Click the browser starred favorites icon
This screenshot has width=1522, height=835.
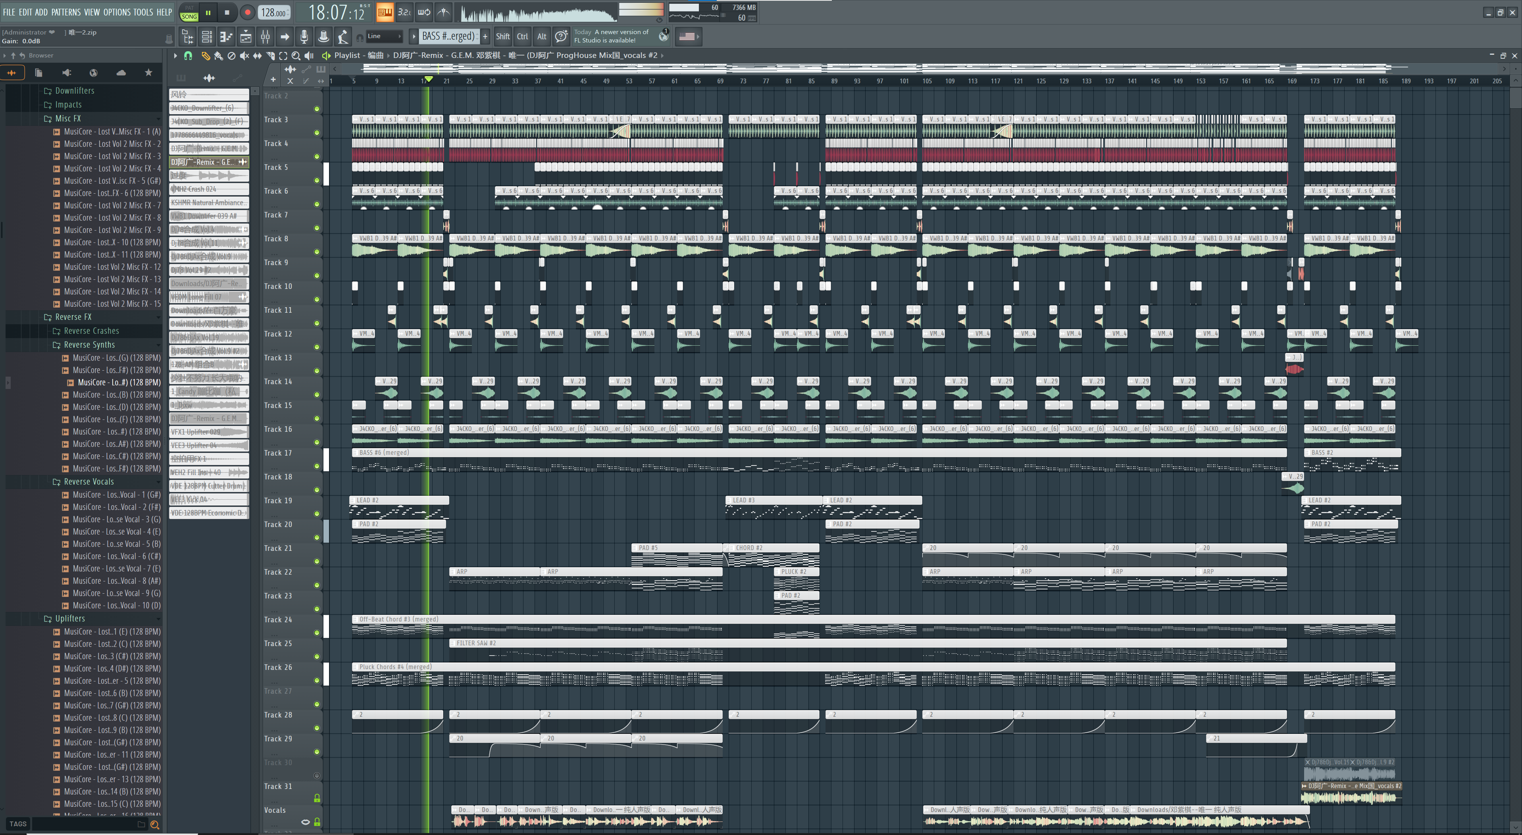148,73
